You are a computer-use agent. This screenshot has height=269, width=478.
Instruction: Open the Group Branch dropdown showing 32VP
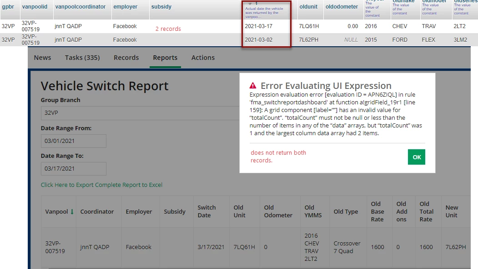point(140,113)
